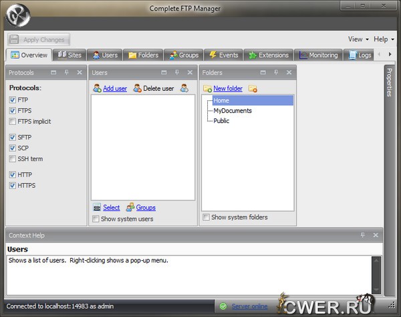
Task: Click the Add user icon
Action: 98,88
